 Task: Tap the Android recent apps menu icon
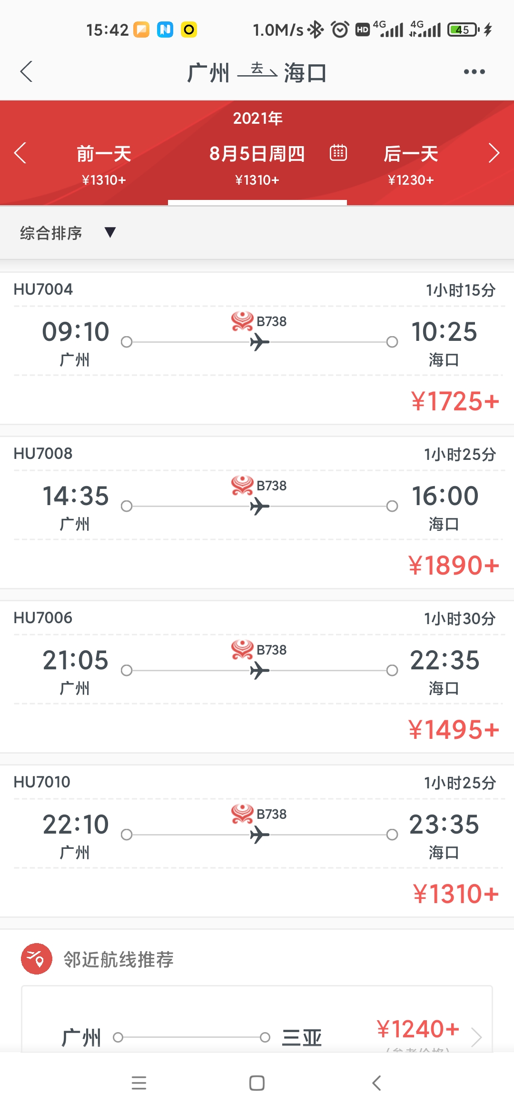[139, 1083]
